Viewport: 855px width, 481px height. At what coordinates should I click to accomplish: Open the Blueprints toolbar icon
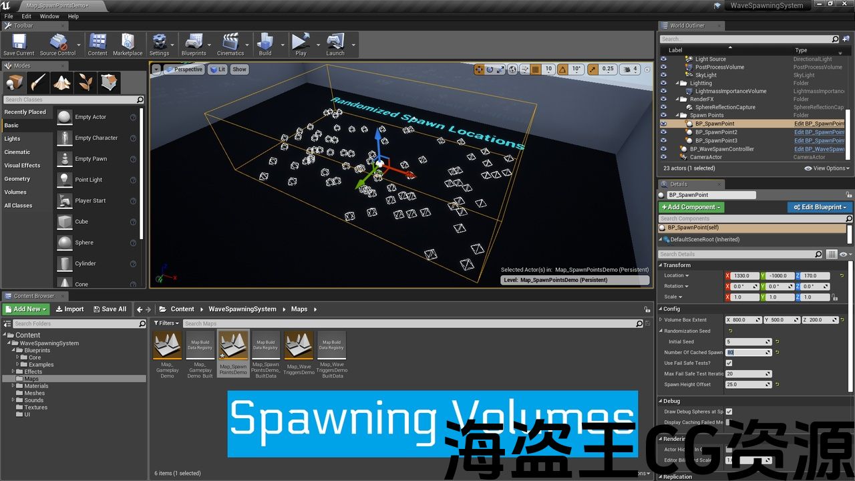pos(194,44)
